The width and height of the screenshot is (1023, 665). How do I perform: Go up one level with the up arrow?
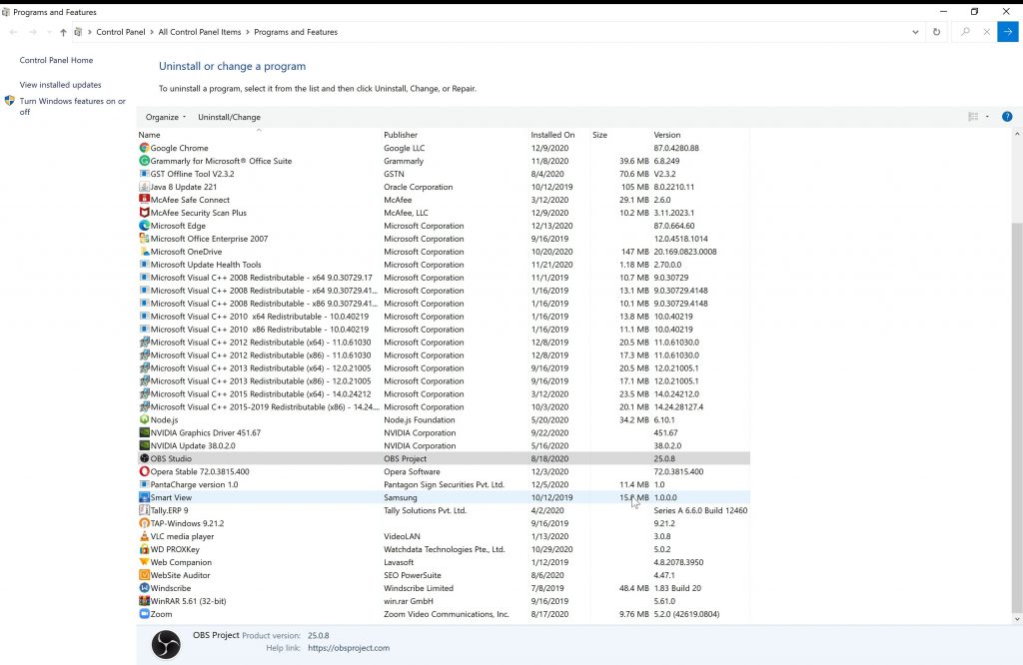63,32
